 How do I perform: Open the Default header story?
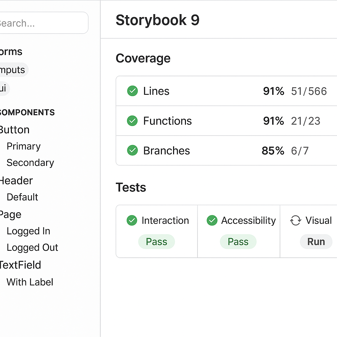tap(22, 197)
